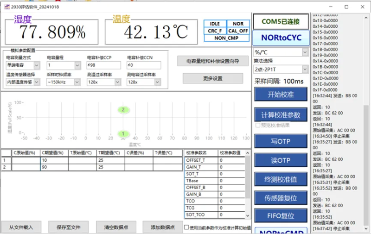Click the 终测校准值 button

[x=281, y=179]
